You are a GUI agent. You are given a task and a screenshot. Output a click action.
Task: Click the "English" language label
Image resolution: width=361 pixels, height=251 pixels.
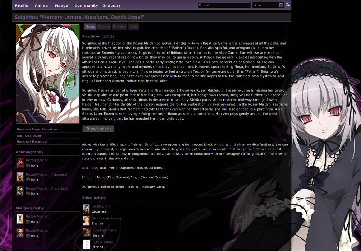coord(97,223)
